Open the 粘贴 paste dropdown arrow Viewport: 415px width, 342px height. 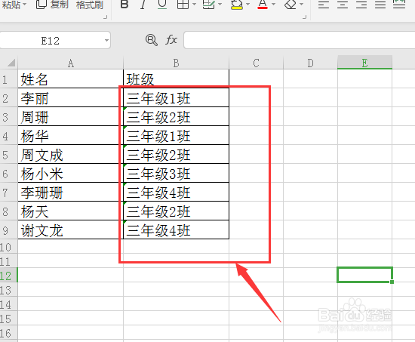25,5
